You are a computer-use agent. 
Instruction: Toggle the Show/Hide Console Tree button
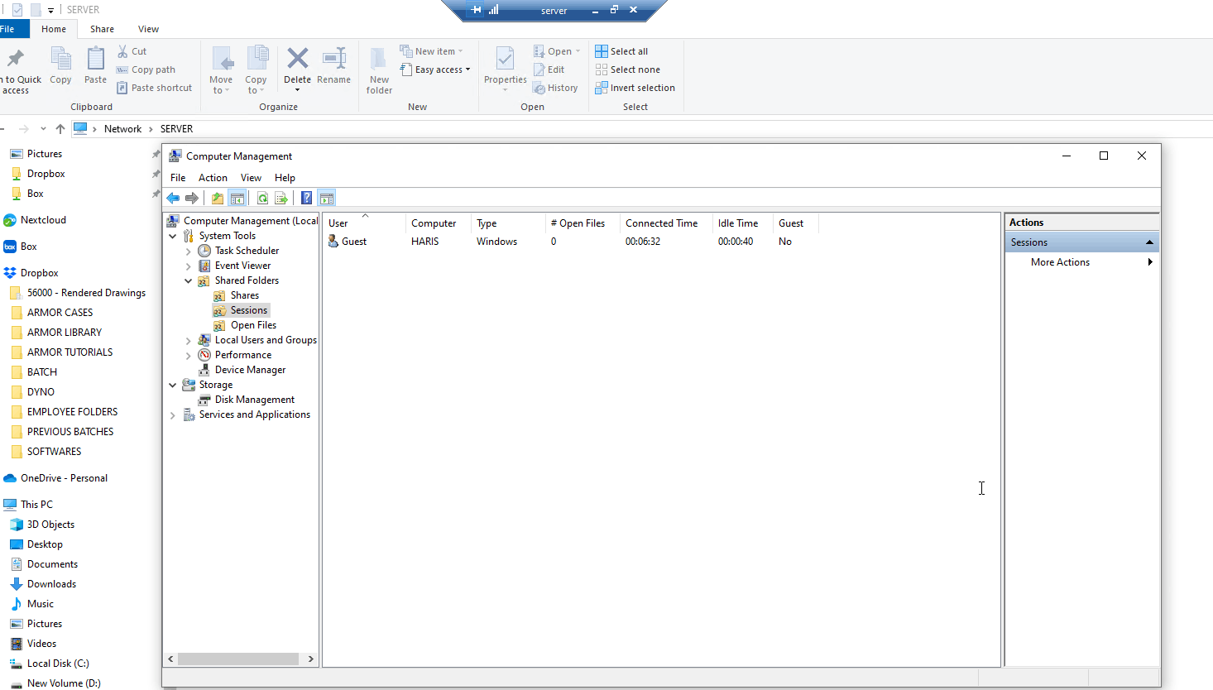tap(237, 198)
